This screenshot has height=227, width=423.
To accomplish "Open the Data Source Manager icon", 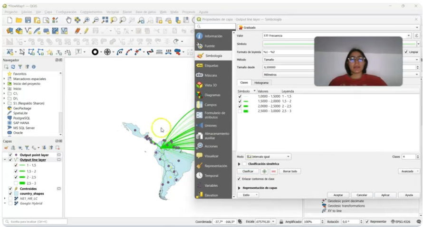I will pyautogui.click(x=10, y=31).
